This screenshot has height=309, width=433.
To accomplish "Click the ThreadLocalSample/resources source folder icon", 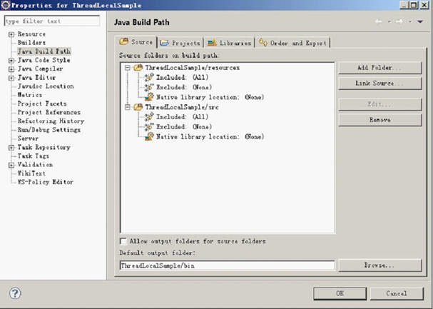I will (x=138, y=68).
